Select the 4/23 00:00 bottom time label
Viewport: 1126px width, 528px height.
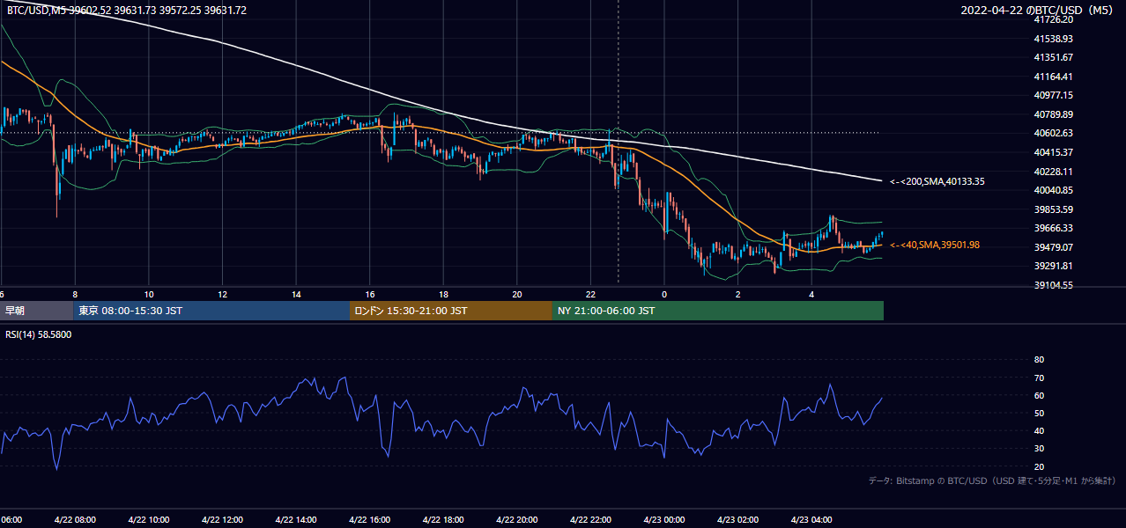[x=665, y=520]
